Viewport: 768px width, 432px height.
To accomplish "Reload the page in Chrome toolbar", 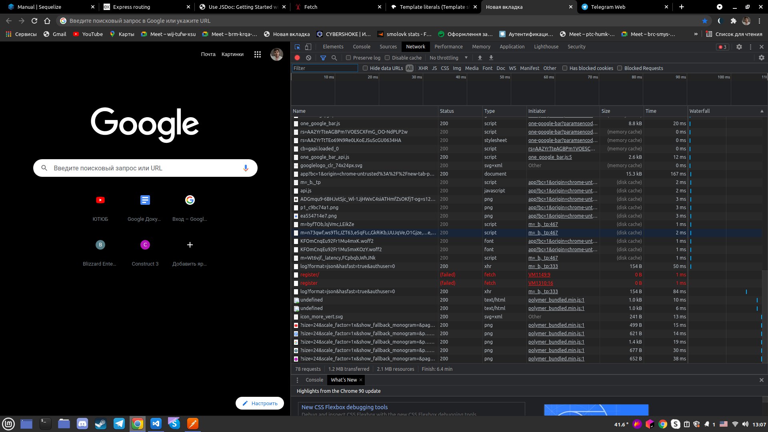I will pyautogui.click(x=34, y=21).
